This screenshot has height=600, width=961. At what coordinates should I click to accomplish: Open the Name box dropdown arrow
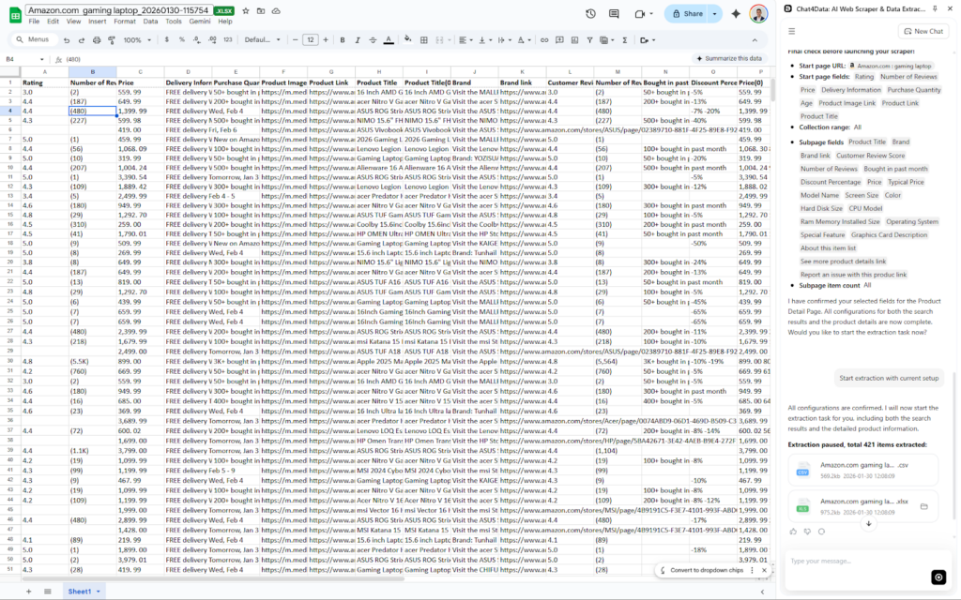41,59
